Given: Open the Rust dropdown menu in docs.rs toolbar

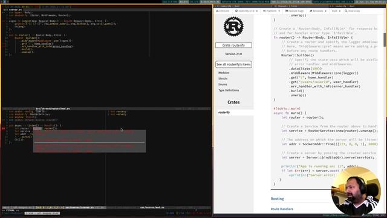Looking at the screenshot, I should pos(336,11).
